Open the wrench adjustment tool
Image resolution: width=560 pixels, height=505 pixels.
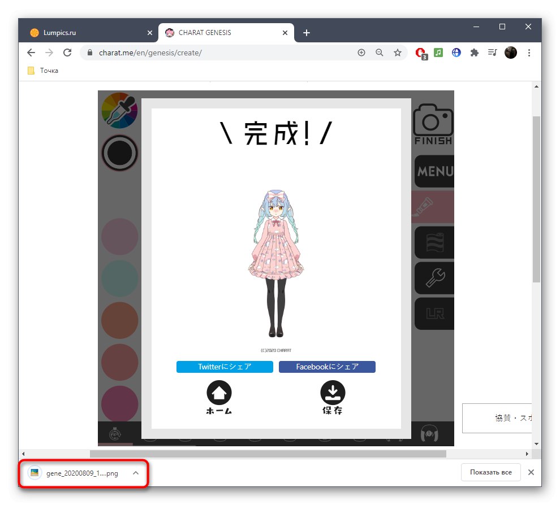click(434, 278)
